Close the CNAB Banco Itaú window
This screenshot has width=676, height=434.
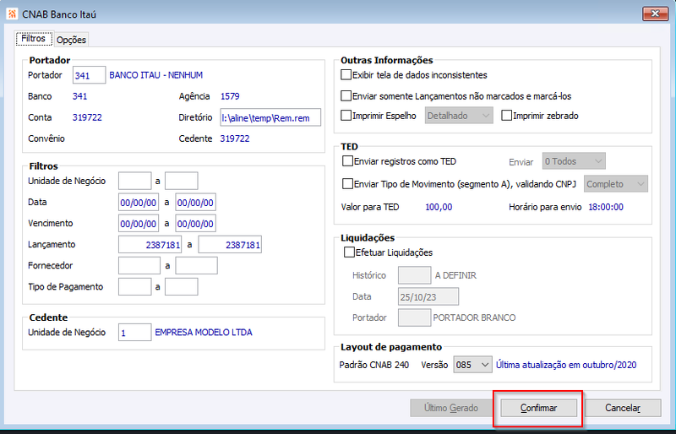click(x=655, y=14)
